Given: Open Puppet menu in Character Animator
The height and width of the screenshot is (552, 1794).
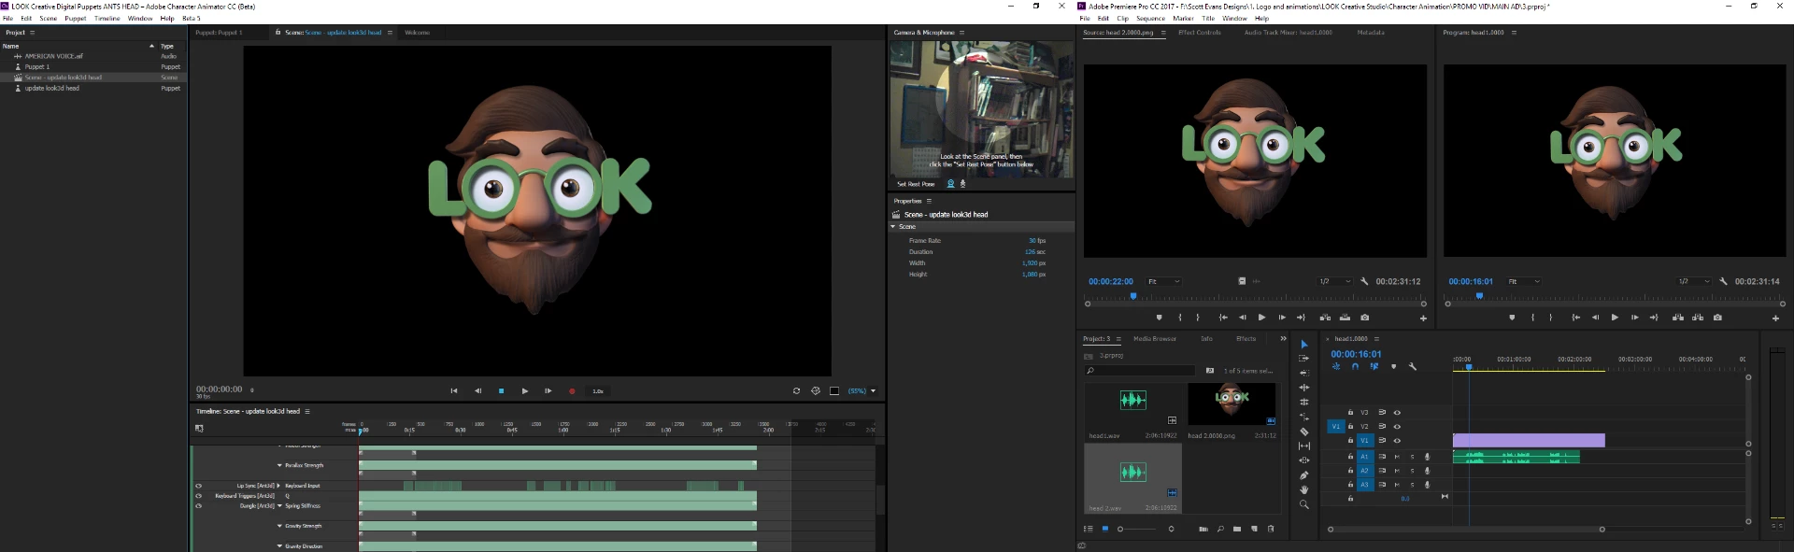Looking at the screenshot, I should pyautogui.click(x=76, y=18).
